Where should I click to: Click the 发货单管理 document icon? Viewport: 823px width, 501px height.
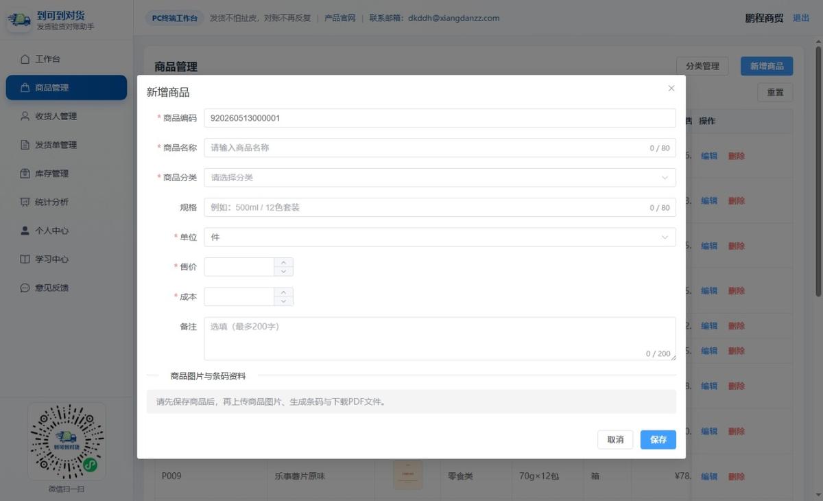pos(25,145)
